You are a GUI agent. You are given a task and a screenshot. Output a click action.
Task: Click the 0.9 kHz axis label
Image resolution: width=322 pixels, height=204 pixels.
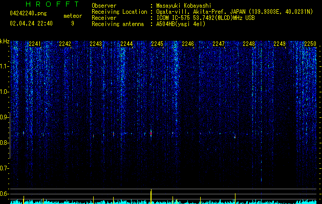tap(4, 117)
